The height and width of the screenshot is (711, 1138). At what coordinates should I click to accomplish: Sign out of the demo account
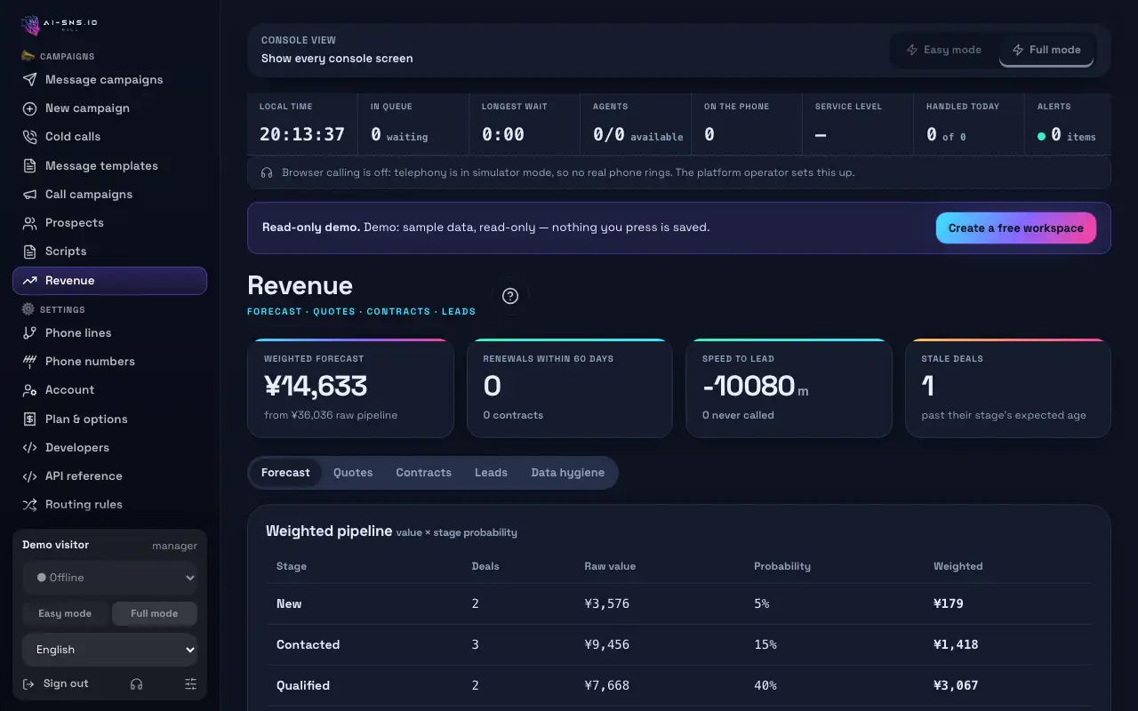point(56,684)
